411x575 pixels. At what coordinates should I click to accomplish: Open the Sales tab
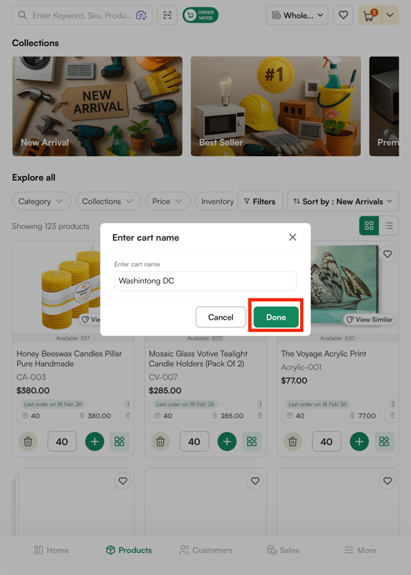[x=283, y=550]
